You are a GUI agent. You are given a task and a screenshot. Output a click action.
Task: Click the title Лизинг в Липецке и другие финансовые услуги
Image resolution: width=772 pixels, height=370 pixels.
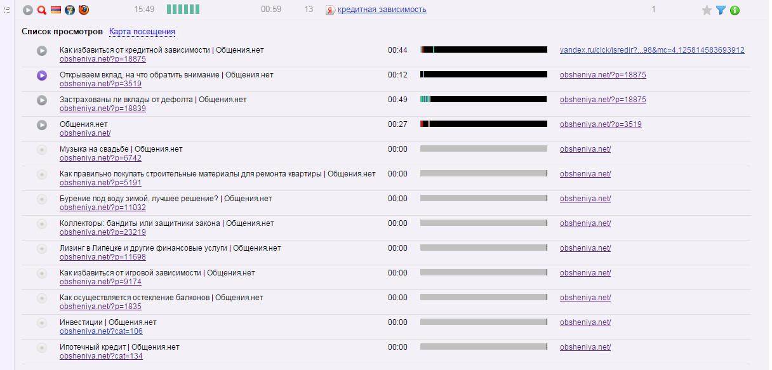click(x=170, y=248)
